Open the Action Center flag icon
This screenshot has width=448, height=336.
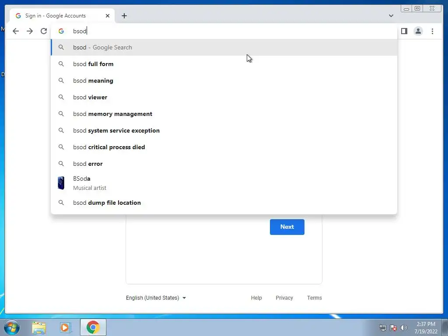click(393, 328)
